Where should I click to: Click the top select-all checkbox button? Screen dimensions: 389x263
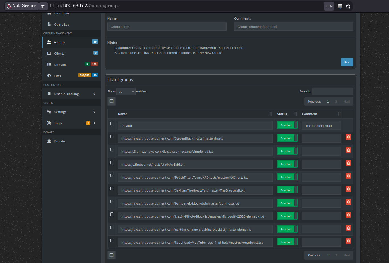[x=112, y=101]
